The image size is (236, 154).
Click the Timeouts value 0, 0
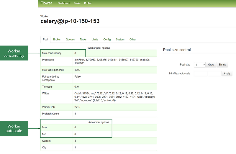point(76,87)
